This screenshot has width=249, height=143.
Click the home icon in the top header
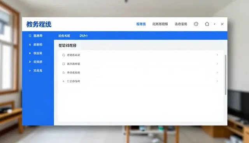[207, 24]
